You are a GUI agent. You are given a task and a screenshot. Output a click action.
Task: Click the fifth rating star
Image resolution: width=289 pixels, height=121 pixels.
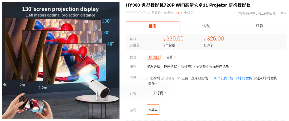144,13
